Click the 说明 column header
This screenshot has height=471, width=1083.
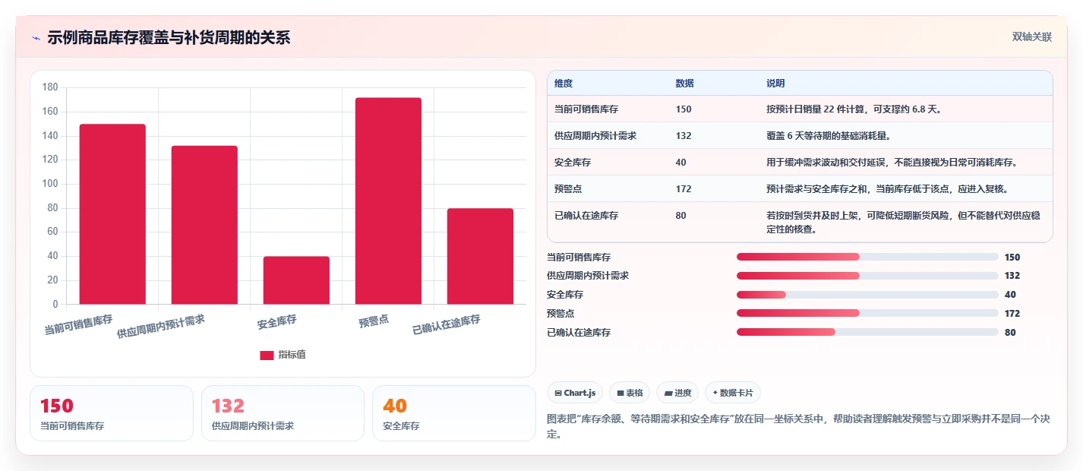coord(775,83)
